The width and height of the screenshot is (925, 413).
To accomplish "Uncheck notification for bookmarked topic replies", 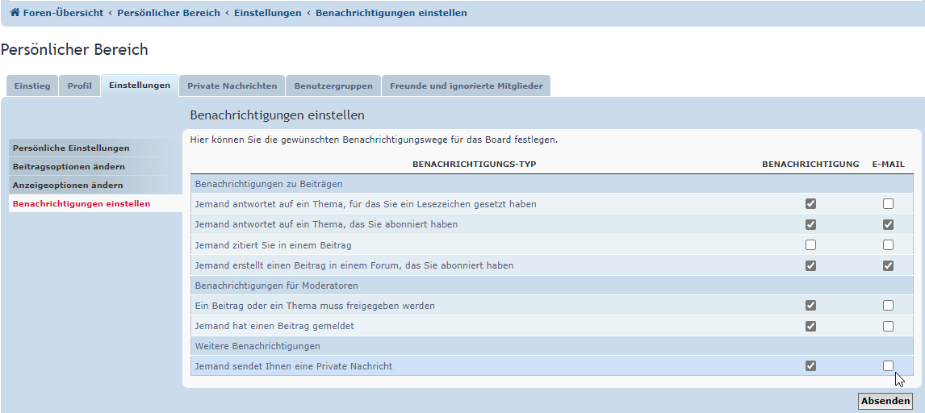I will 810,204.
